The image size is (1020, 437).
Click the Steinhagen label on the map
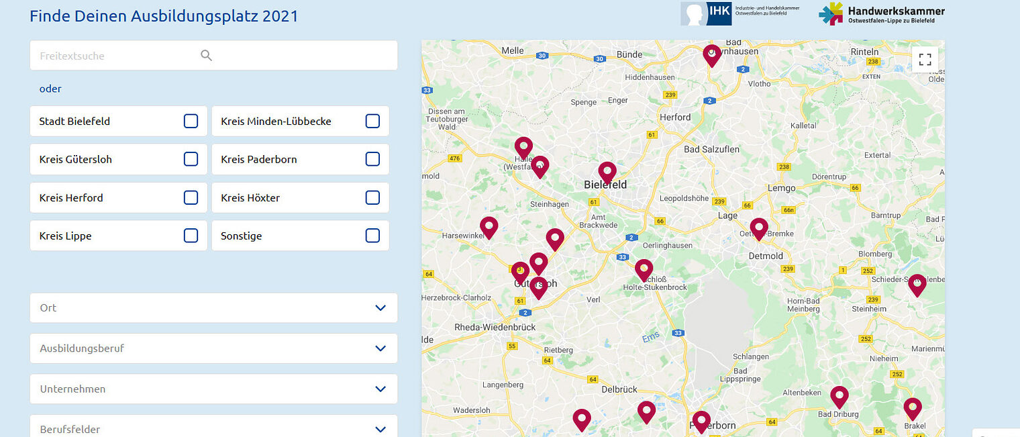(550, 204)
